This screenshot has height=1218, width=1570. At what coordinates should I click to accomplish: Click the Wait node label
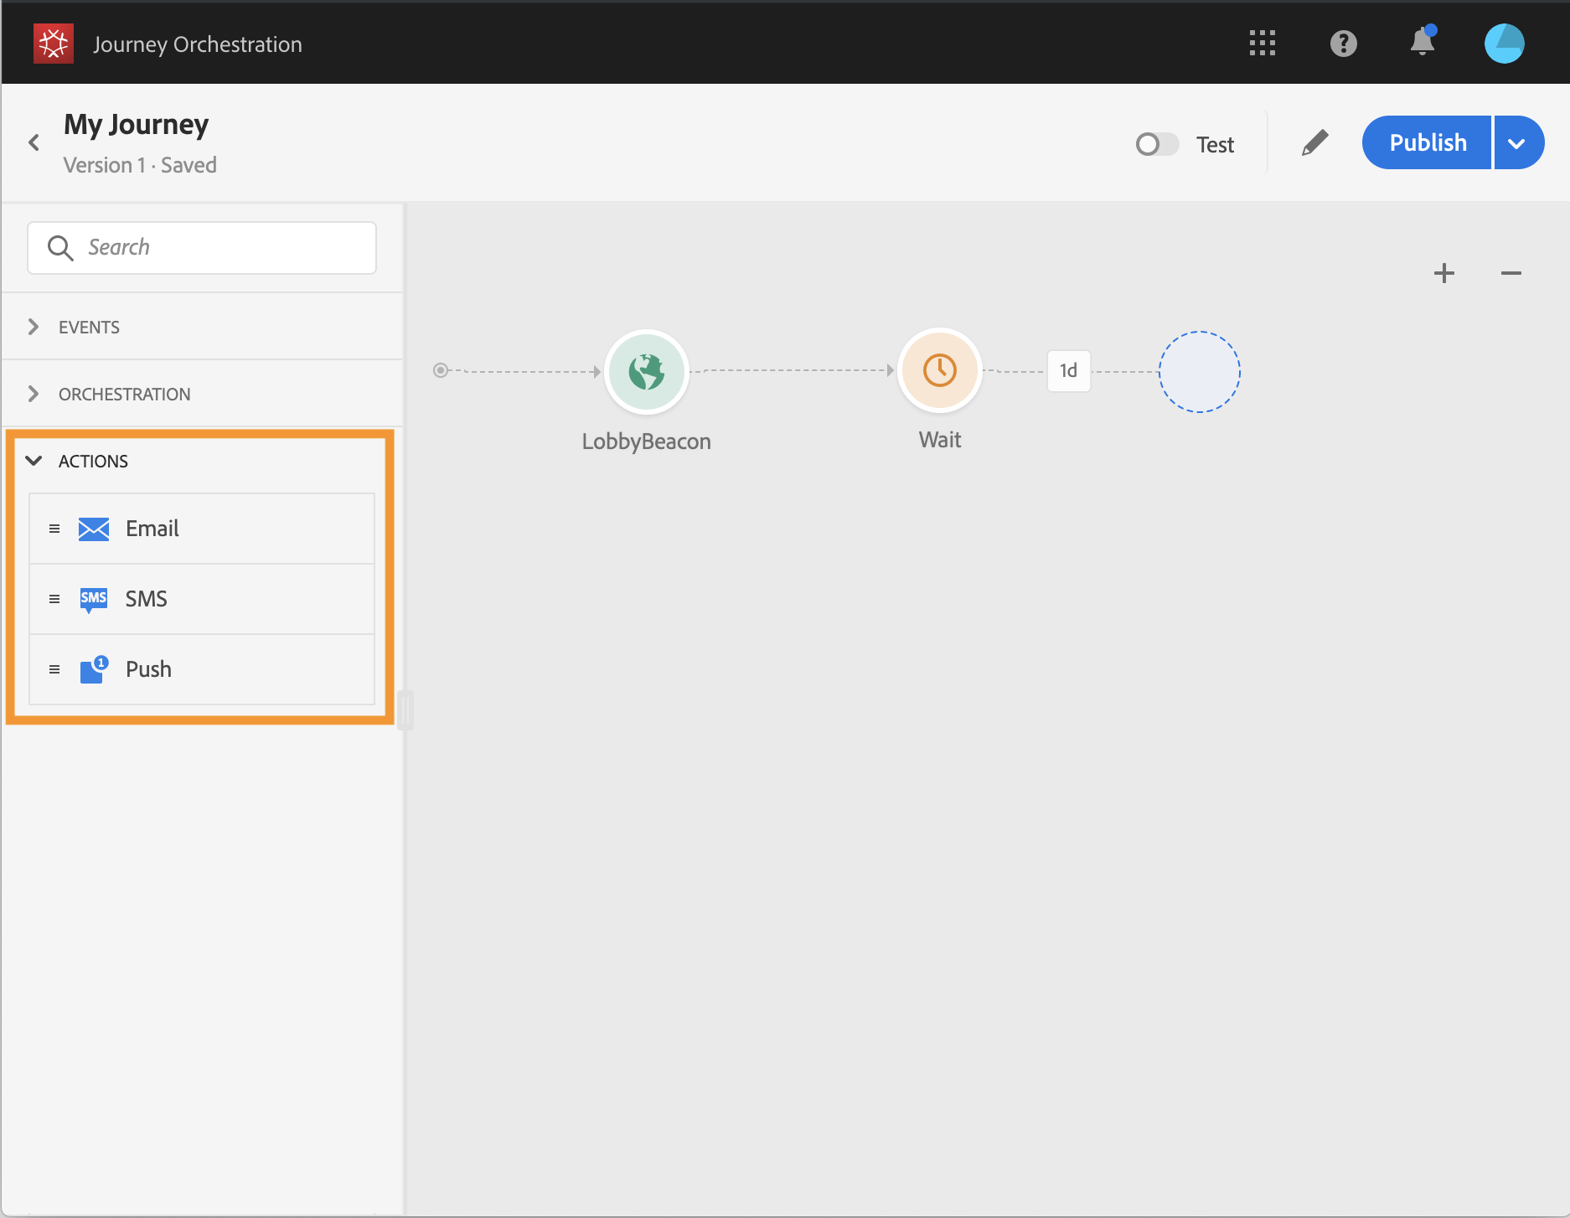coord(940,440)
